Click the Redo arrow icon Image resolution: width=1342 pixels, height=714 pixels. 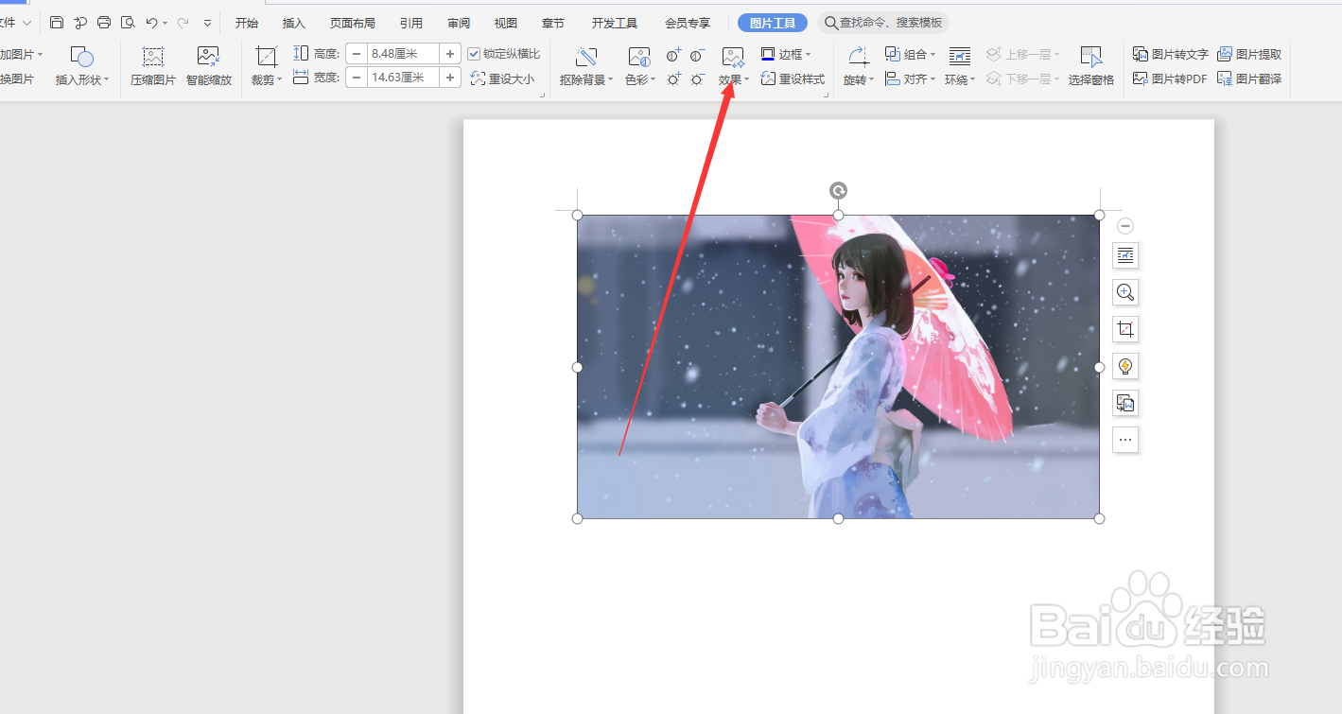pyautogui.click(x=183, y=23)
